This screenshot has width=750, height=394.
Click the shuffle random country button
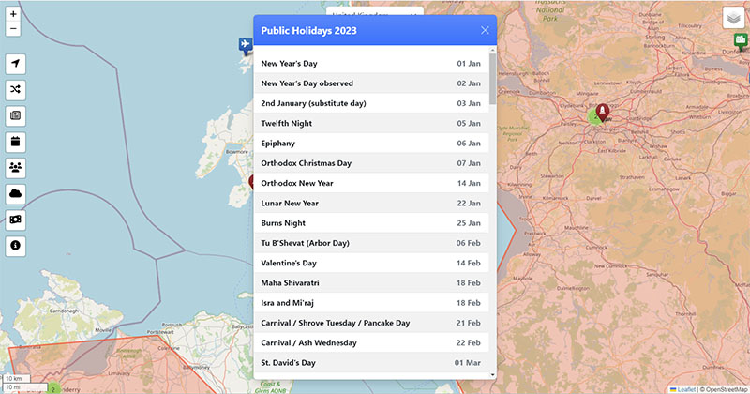pos(15,89)
